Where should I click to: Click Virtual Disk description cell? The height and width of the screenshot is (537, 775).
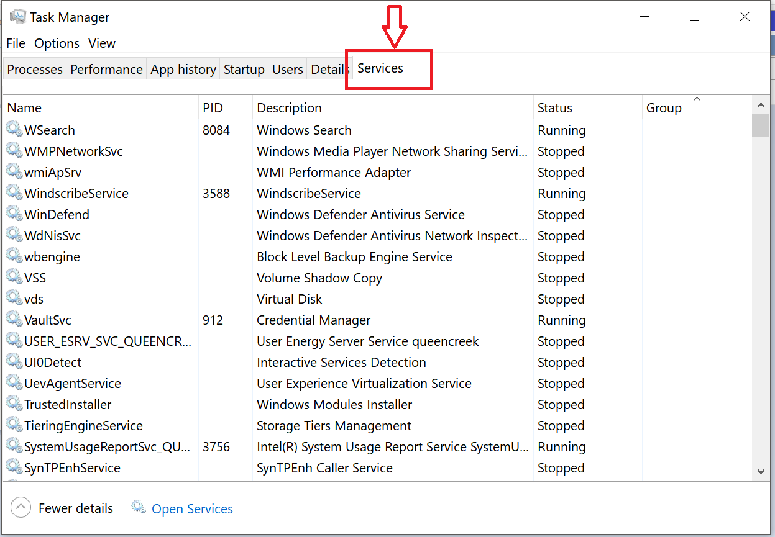tap(290, 299)
